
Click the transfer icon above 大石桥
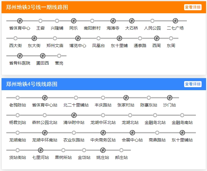coord(131,21)
